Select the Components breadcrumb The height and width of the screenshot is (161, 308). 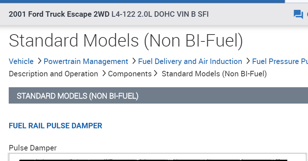point(130,74)
